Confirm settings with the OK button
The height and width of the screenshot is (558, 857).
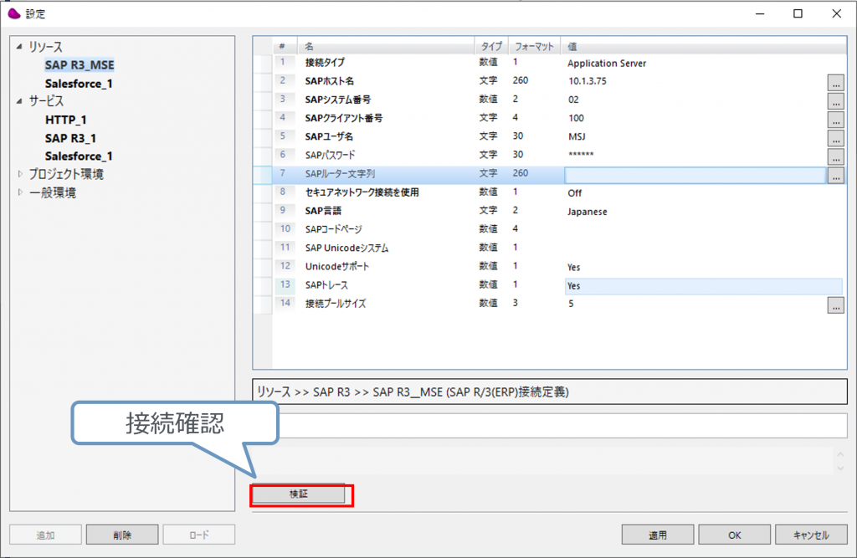pos(734,535)
